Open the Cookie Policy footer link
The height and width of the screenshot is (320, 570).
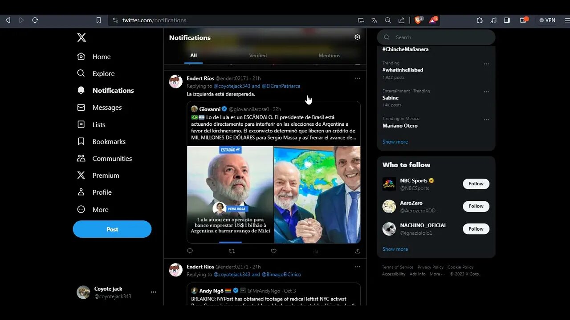[460, 267]
